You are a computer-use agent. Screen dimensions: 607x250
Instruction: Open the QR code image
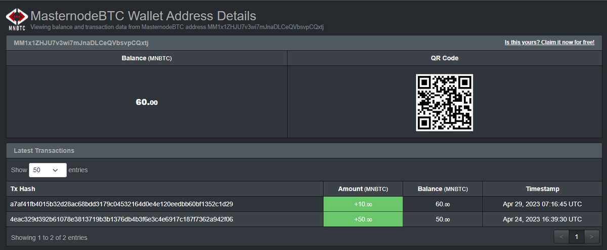[x=444, y=102]
